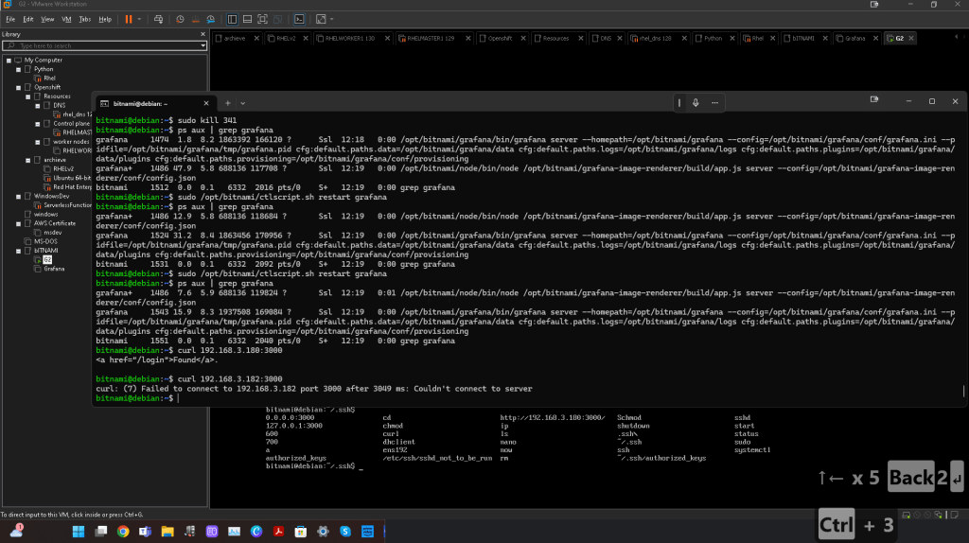969x543 pixels.
Task: Click the Suspend/Pause VM toolbar icon
Action: (x=129, y=19)
